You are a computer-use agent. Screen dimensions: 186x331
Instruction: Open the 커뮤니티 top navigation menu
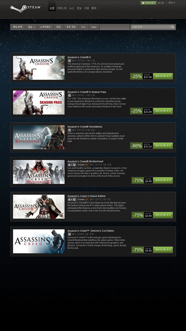[62, 8]
